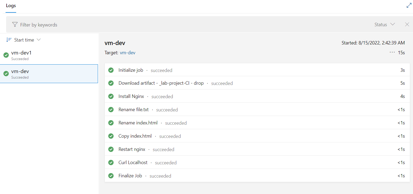This screenshot has width=413, height=194.
Task: Open the Download artifact _lab-project-CI drop log
Action: click(257, 83)
